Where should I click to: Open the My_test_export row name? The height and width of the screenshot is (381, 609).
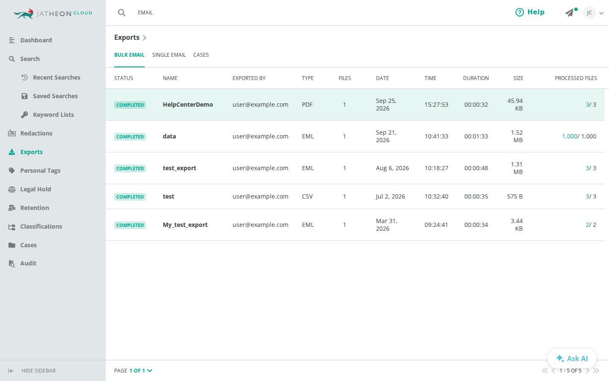pos(185,225)
